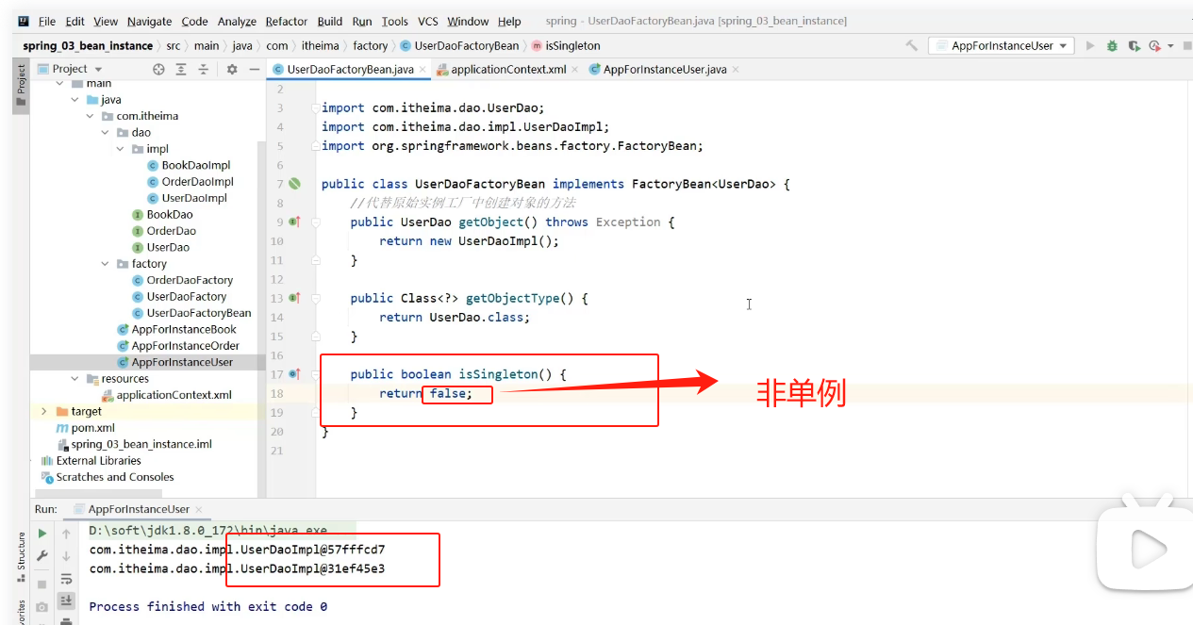Viewport: 1193px width, 625px height.
Task: Click Collapse All in Project panel
Action: coord(203,69)
